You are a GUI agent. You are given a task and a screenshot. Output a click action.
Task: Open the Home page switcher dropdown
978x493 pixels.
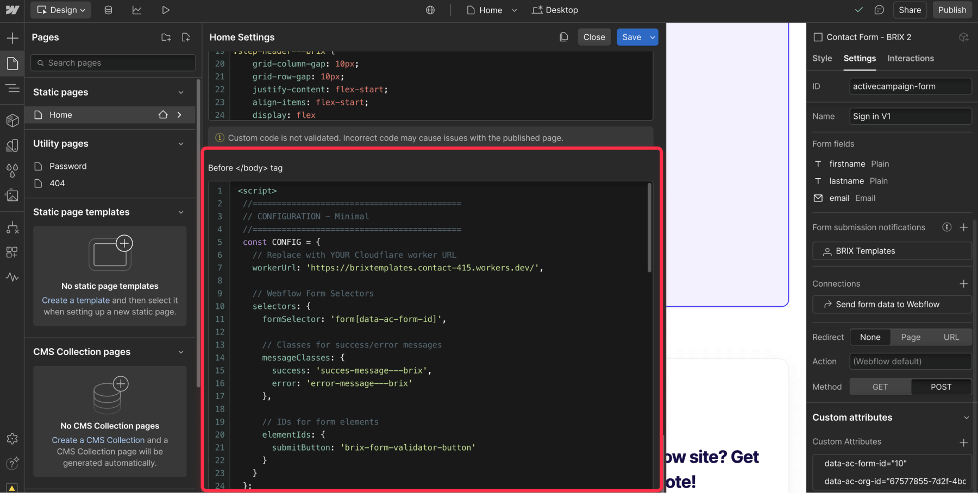click(492, 10)
